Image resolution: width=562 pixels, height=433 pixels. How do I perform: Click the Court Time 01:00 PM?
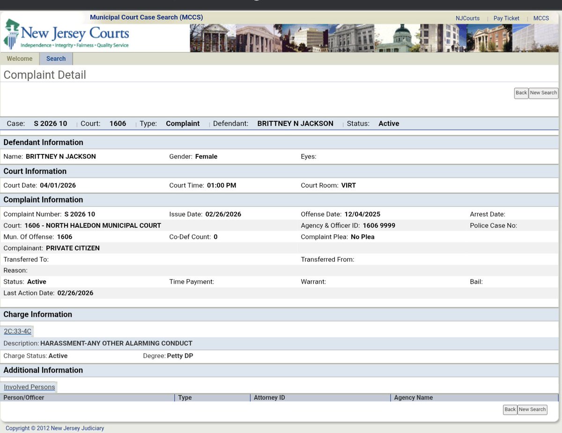click(222, 185)
